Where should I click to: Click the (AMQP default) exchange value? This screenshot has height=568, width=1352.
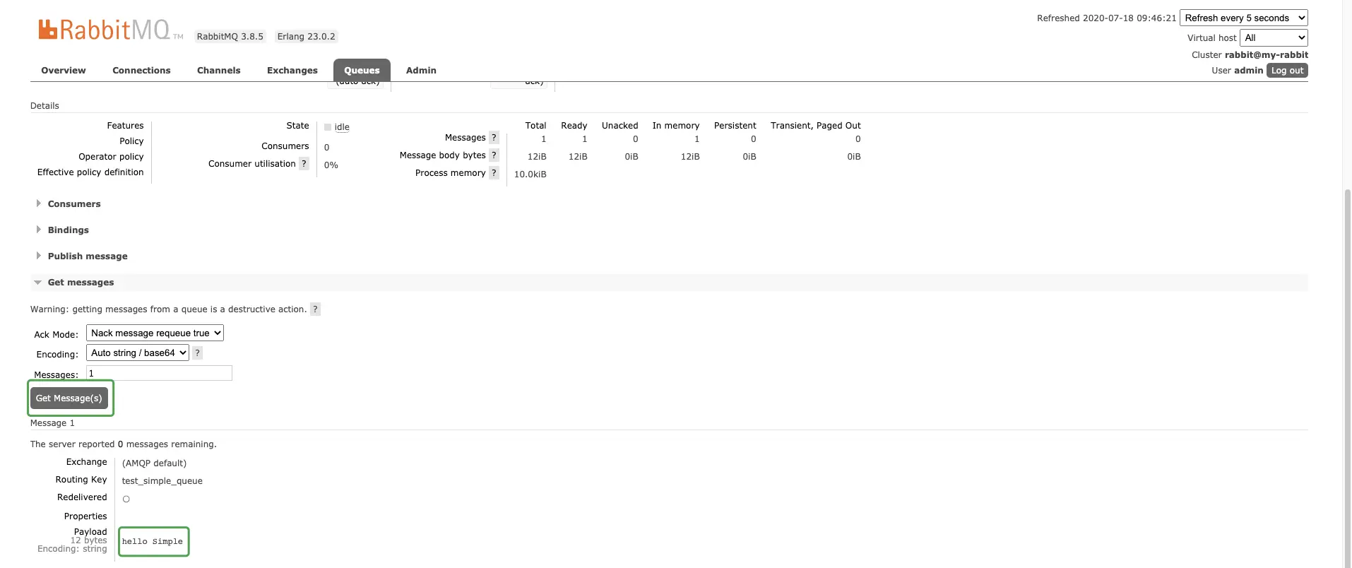154,463
